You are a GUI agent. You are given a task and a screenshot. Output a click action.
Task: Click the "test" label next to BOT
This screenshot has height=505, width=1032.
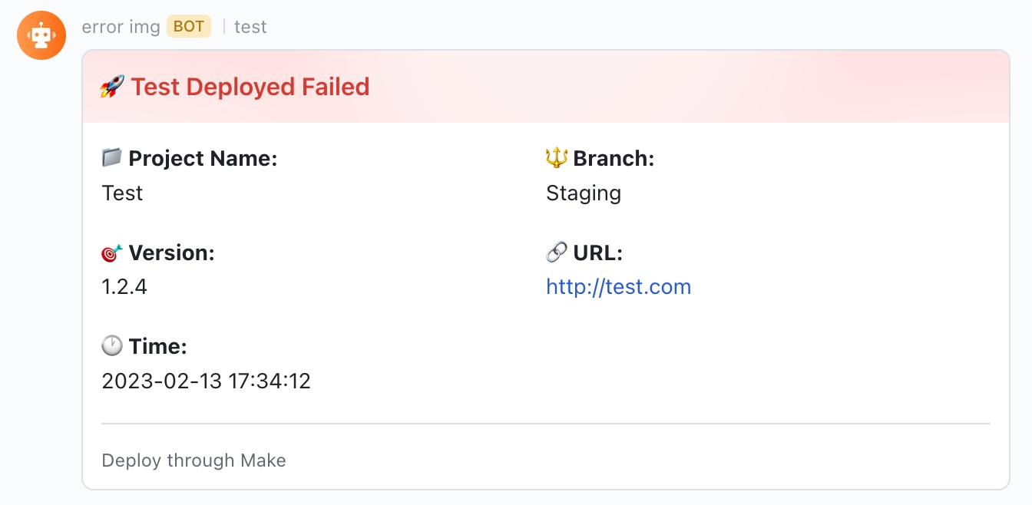(250, 27)
